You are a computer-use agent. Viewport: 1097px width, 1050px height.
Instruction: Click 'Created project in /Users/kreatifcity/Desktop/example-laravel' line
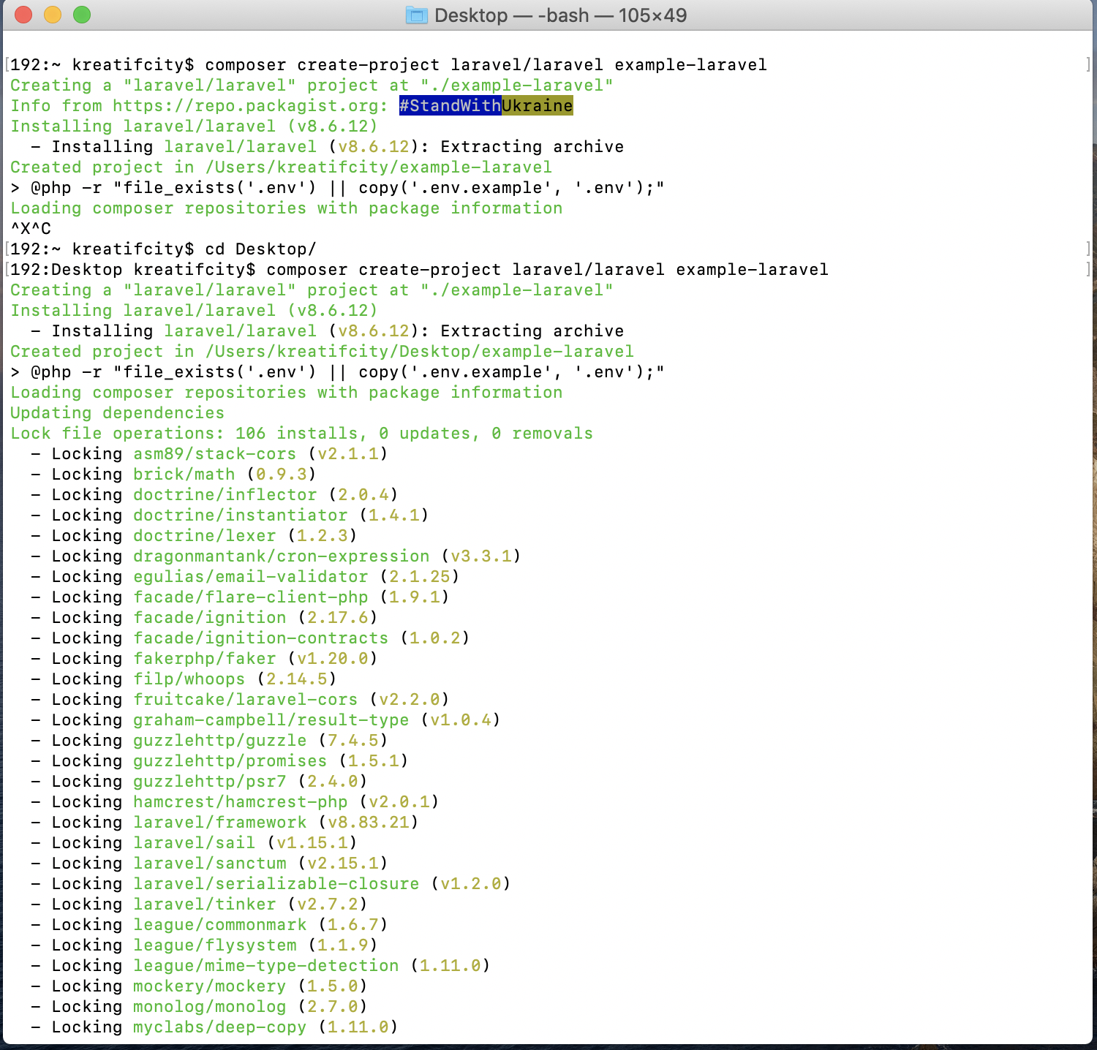coord(322,352)
